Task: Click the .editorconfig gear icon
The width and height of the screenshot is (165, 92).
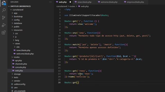Action: click(12, 84)
